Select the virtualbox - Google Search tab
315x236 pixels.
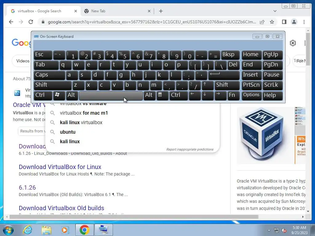pyautogui.click(x=44, y=11)
